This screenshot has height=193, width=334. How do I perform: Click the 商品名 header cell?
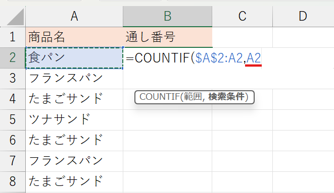pyautogui.click(x=74, y=37)
